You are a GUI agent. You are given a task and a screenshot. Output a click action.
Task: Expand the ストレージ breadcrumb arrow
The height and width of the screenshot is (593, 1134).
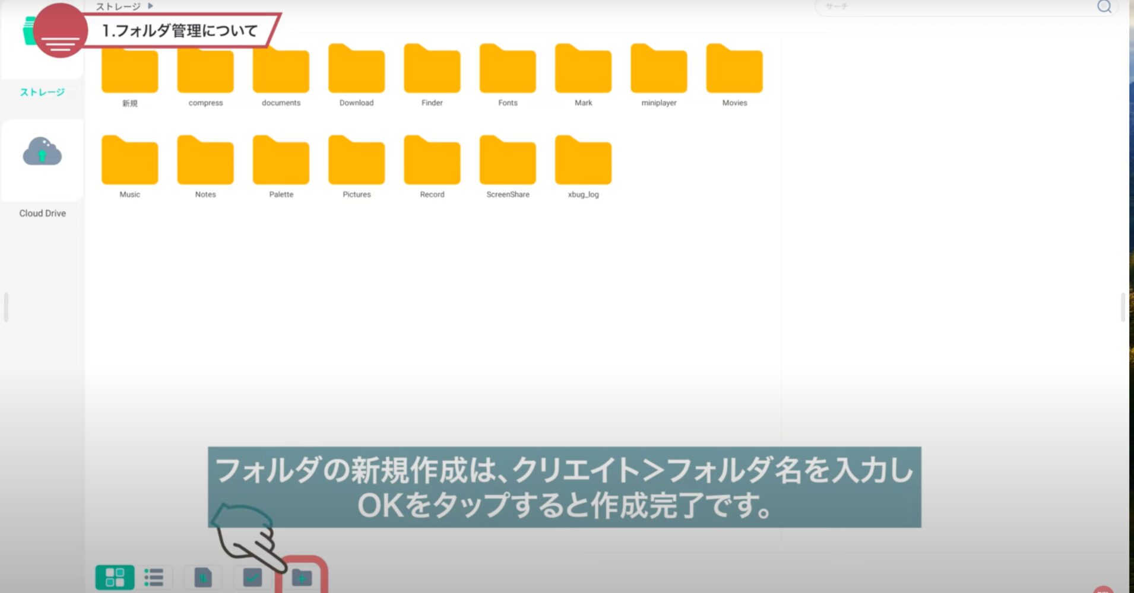tap(151, 6)
